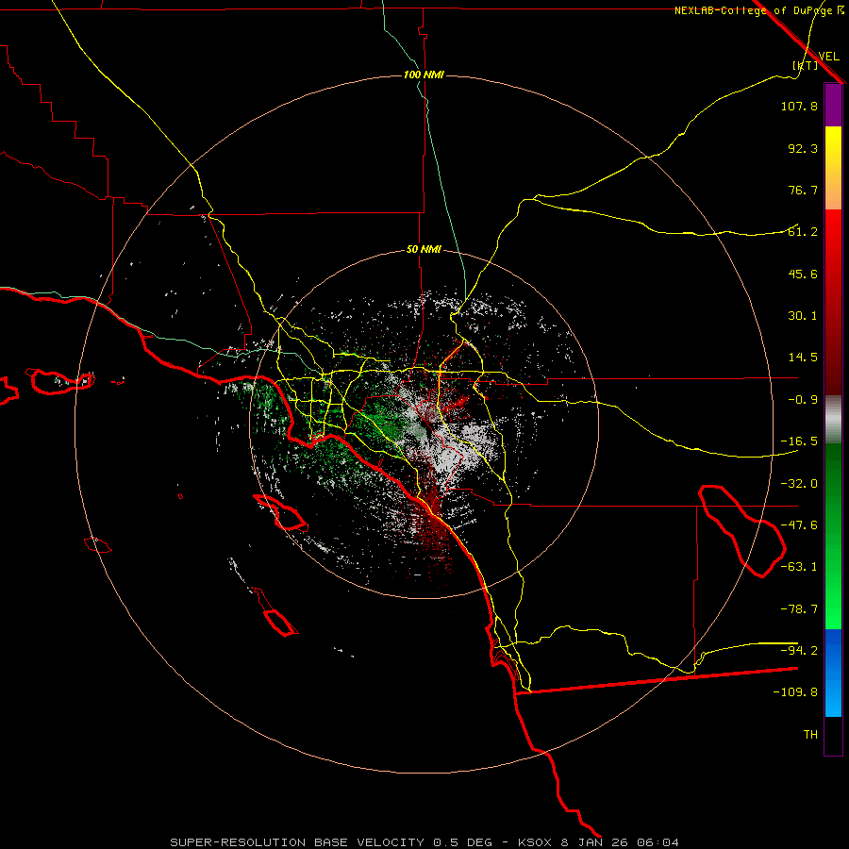Click the 30.1 scale value

(803, 316)
